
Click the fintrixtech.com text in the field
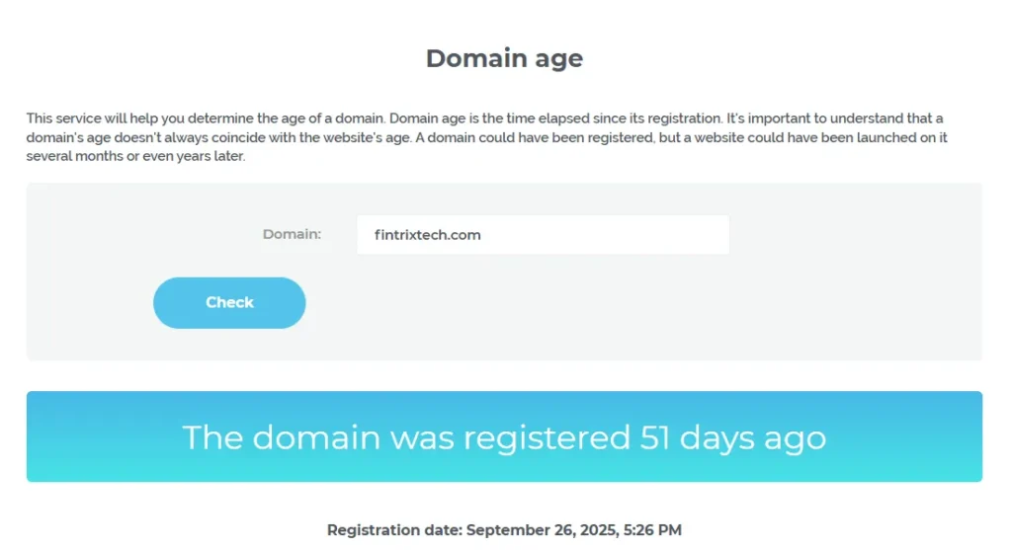pos(427,235)
